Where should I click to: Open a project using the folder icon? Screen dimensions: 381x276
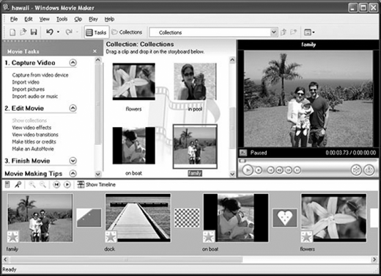23,32
